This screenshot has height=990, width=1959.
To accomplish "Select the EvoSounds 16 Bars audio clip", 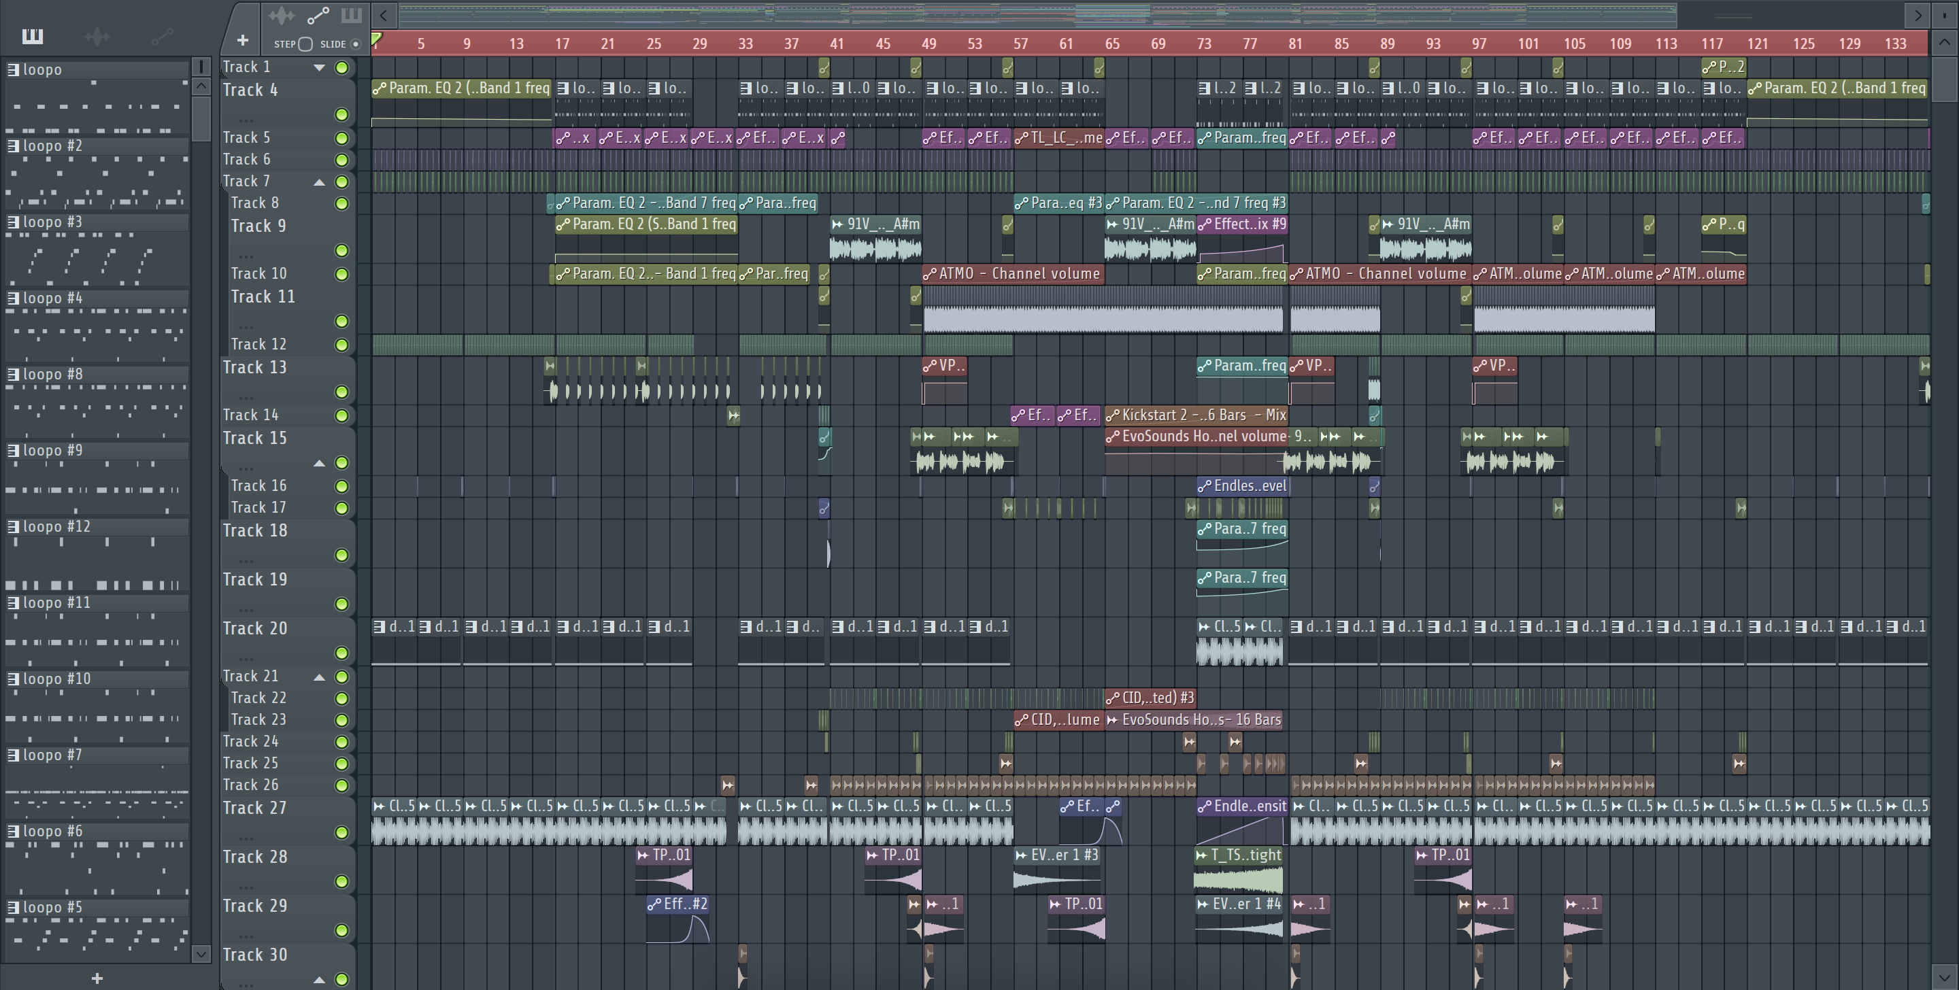I will [1194, 719].
